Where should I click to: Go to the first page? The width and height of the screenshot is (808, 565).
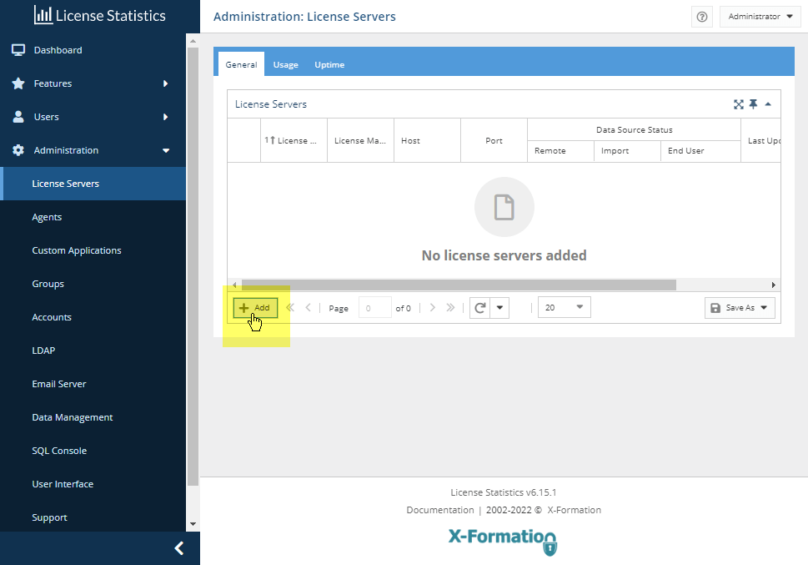(x=290, y=307)
